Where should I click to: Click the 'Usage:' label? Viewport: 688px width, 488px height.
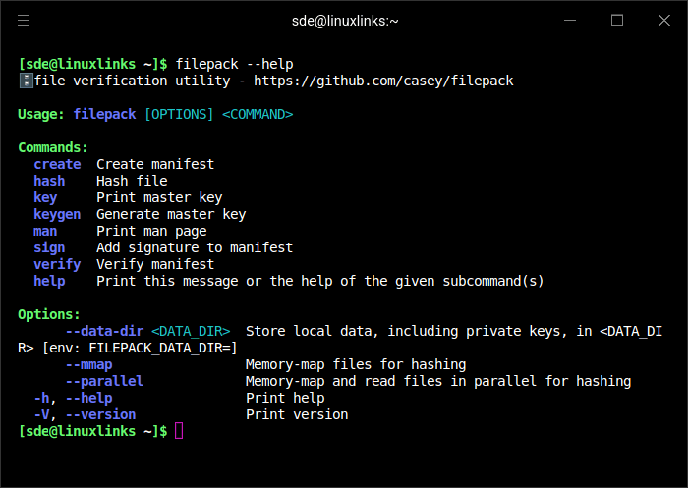tap(41, 114)
